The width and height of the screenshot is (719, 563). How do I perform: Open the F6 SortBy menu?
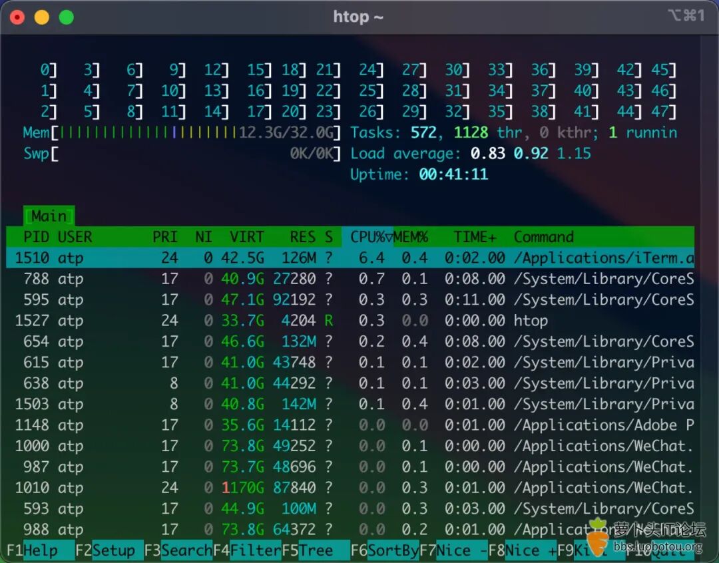(x=385, y=550)
